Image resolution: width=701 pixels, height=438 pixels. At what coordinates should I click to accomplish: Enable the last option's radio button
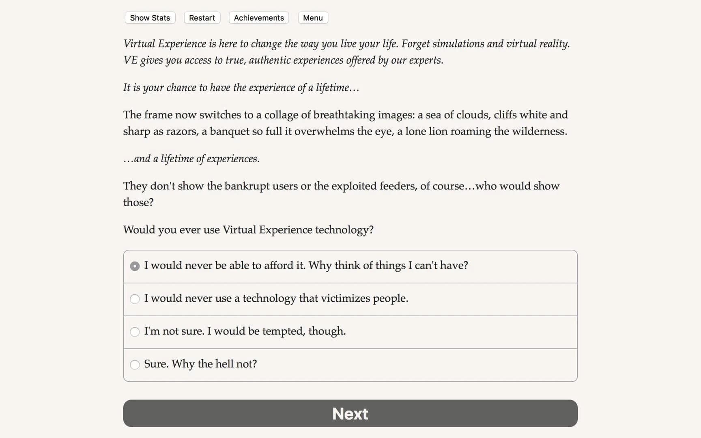click(135, 365)
